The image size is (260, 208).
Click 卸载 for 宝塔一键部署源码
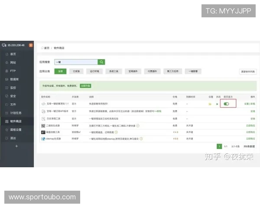253,104
